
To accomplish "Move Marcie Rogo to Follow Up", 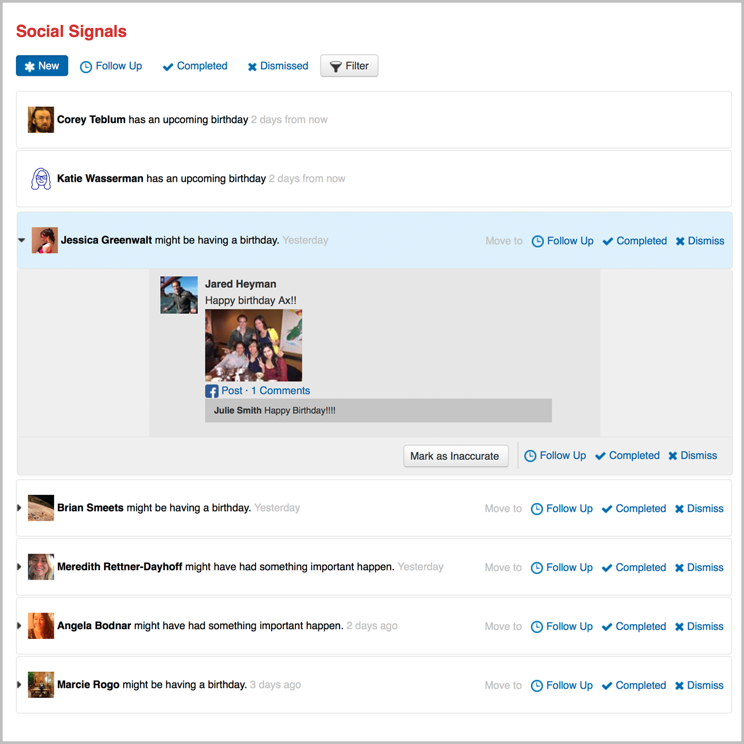I will (562, 686).
